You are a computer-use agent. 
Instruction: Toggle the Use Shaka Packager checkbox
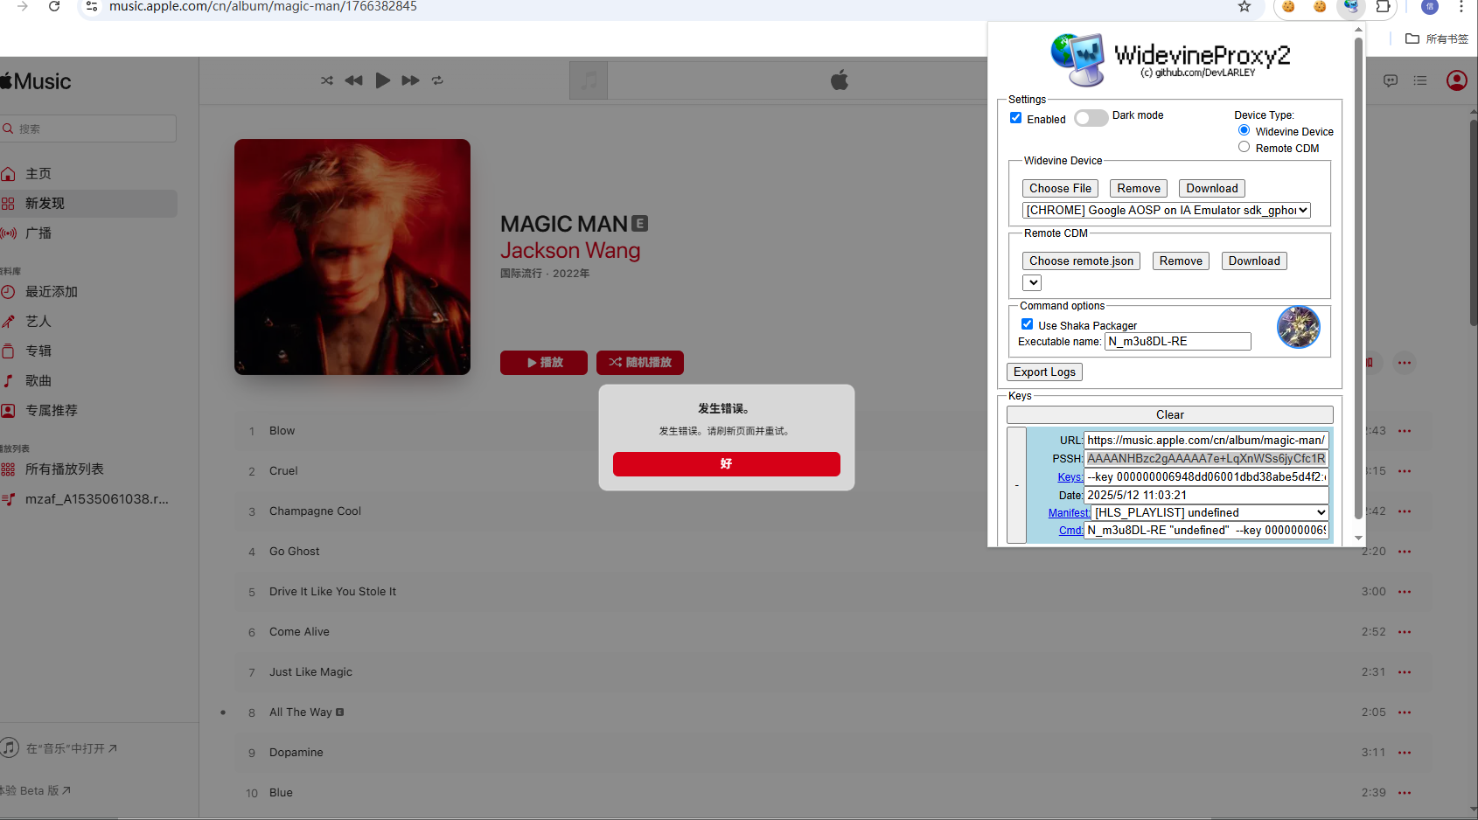(1027, 324)
